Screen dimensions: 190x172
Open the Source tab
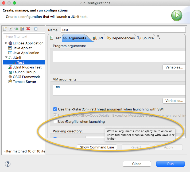point(145,38)
